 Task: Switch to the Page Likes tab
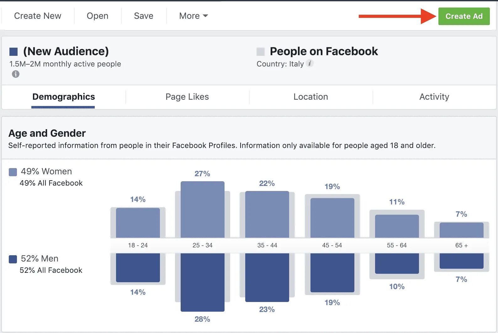187,97
